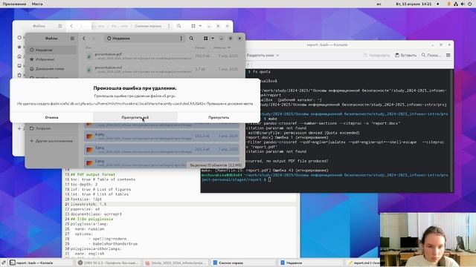Switch to Недавние task in taskbar
476x267 pixels.
click(x=311, y=263)
